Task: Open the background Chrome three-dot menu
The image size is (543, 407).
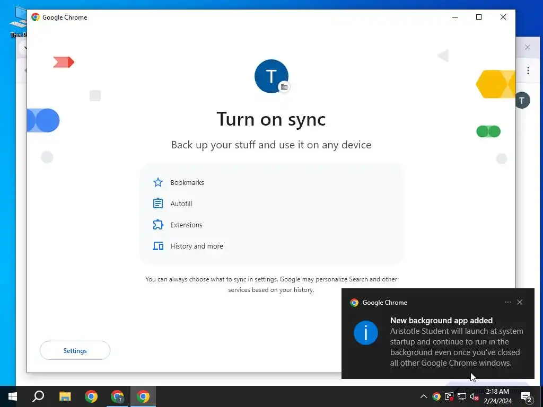Action: tap(528, 70)
